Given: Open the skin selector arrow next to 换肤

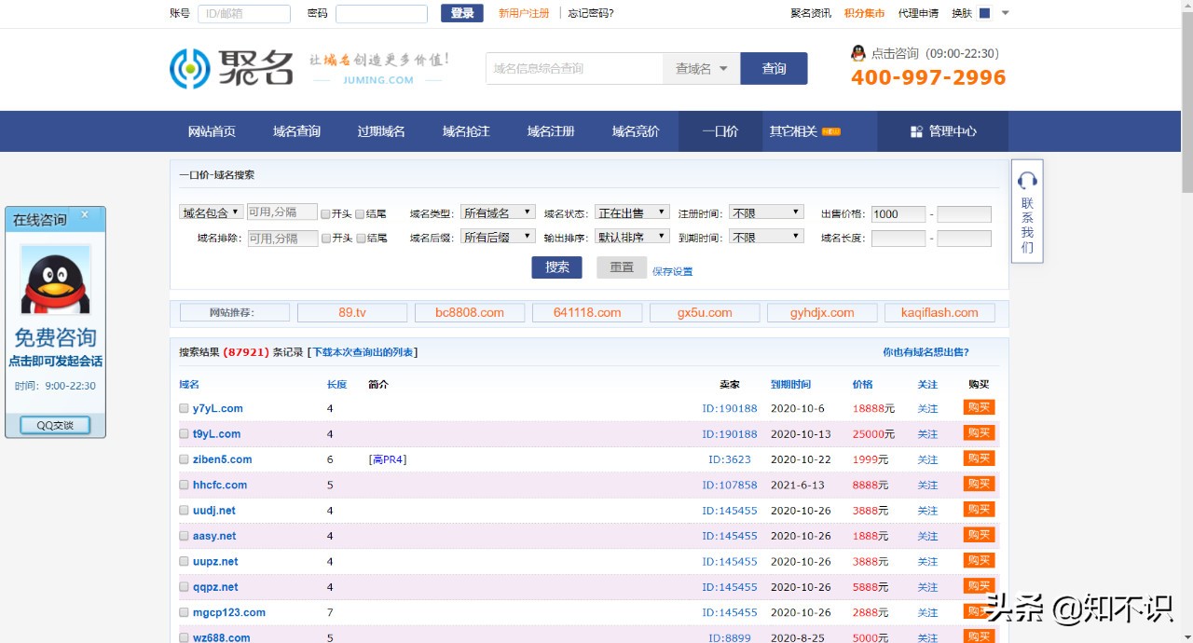Looking at the screenshot, I should click(1004, 12).
